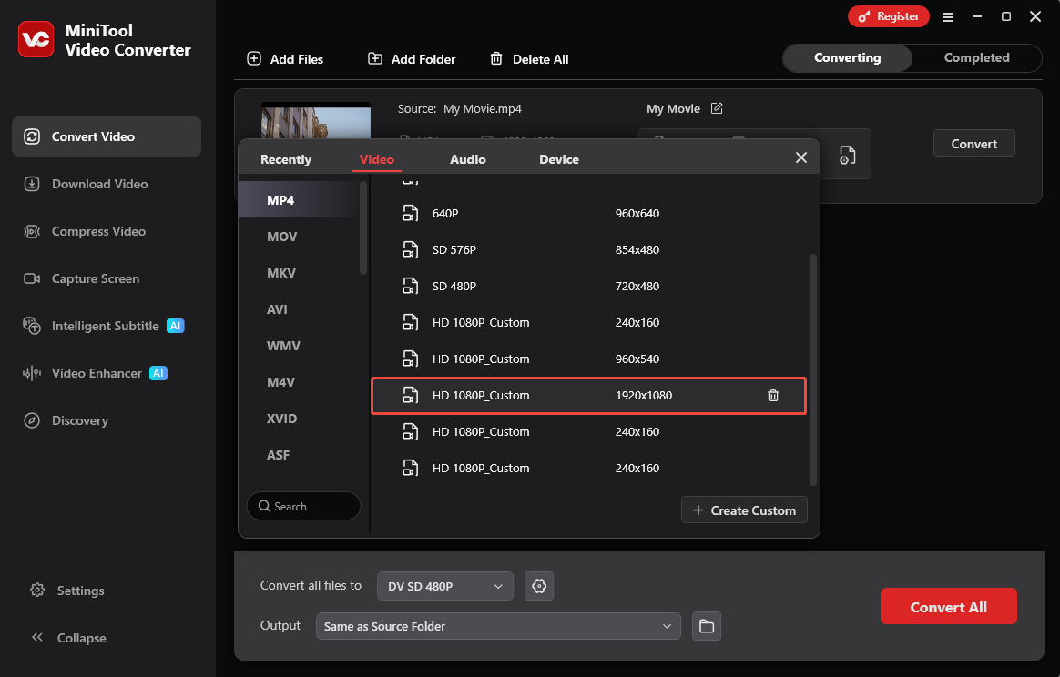Select AVI format in list
Image resolution: width=1060 pixels, height=677 pixels.
pos(298,309)
